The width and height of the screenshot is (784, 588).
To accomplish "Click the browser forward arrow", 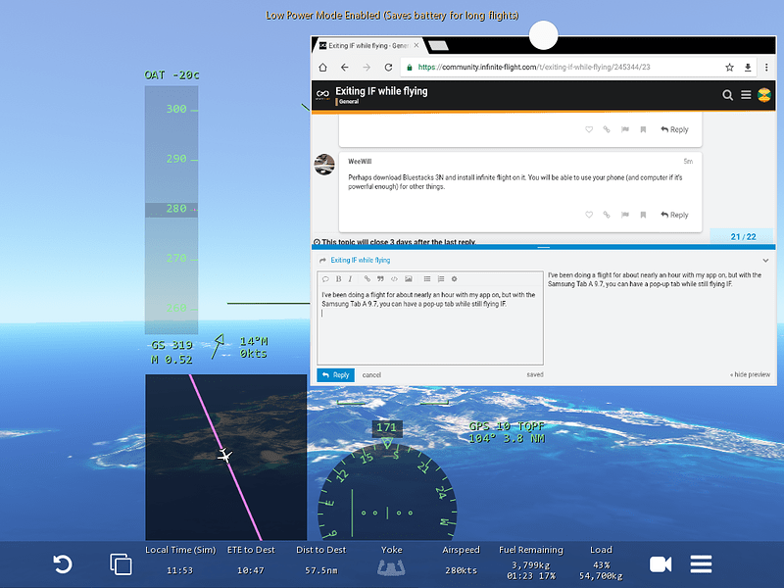I will coord(367,67).
